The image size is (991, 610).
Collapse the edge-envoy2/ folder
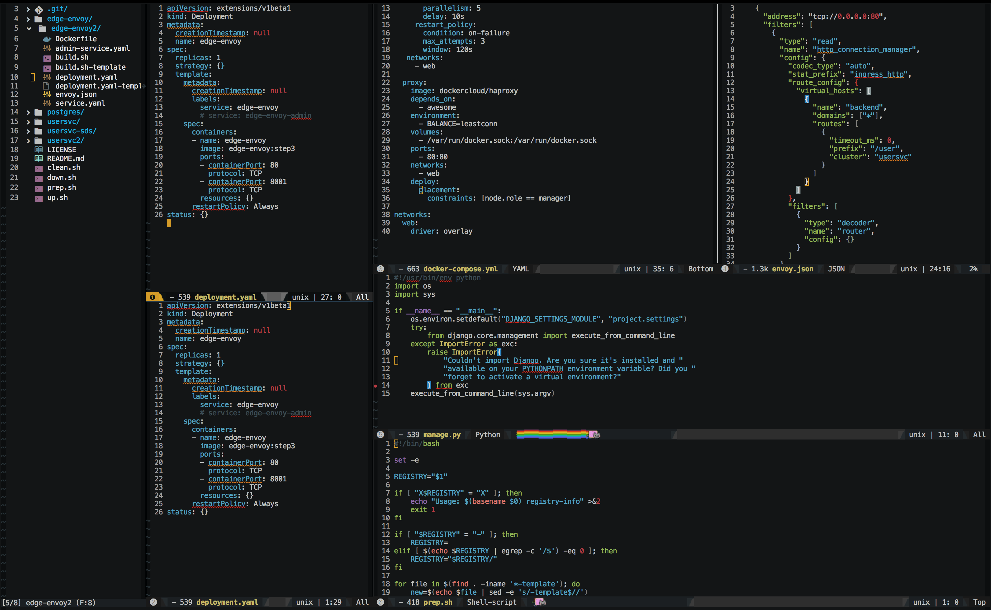pos(29,29)
